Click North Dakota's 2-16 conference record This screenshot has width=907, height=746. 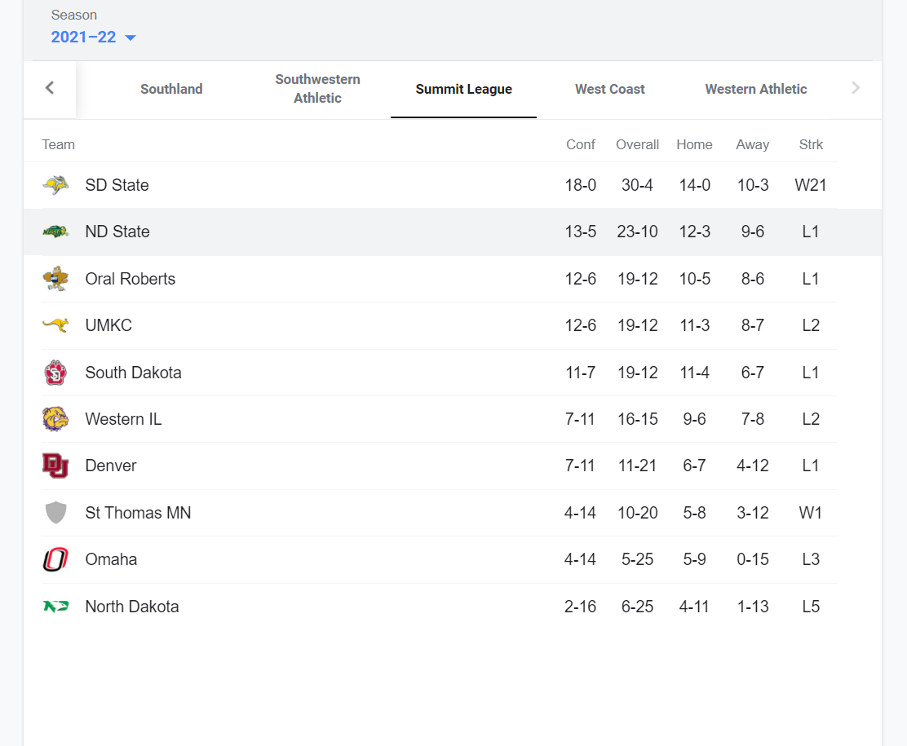[580, 607]
